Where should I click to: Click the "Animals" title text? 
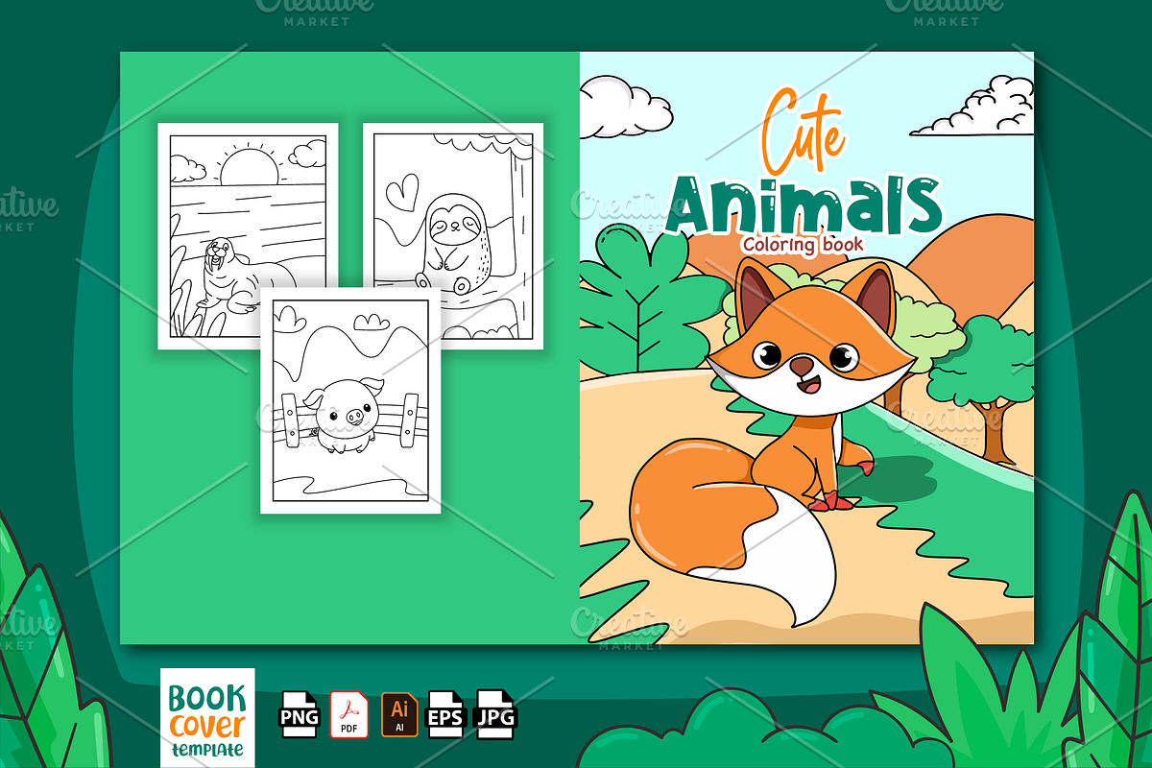pos(803,204)
